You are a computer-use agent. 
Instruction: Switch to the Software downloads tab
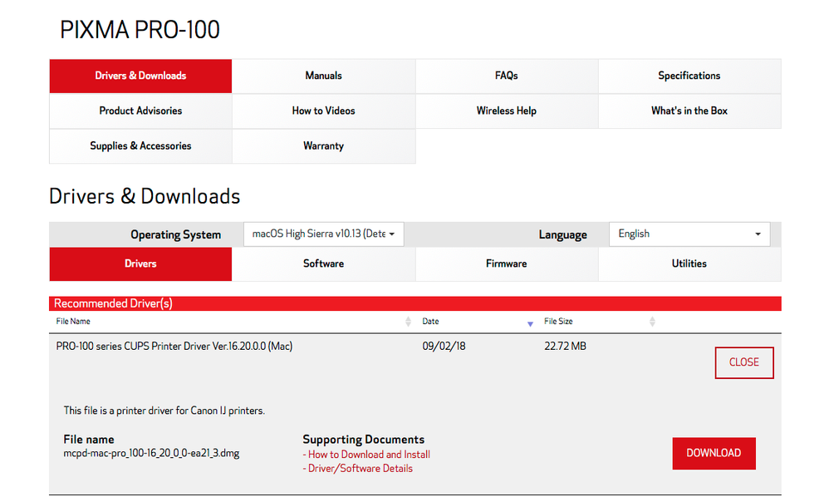[323, 263]
